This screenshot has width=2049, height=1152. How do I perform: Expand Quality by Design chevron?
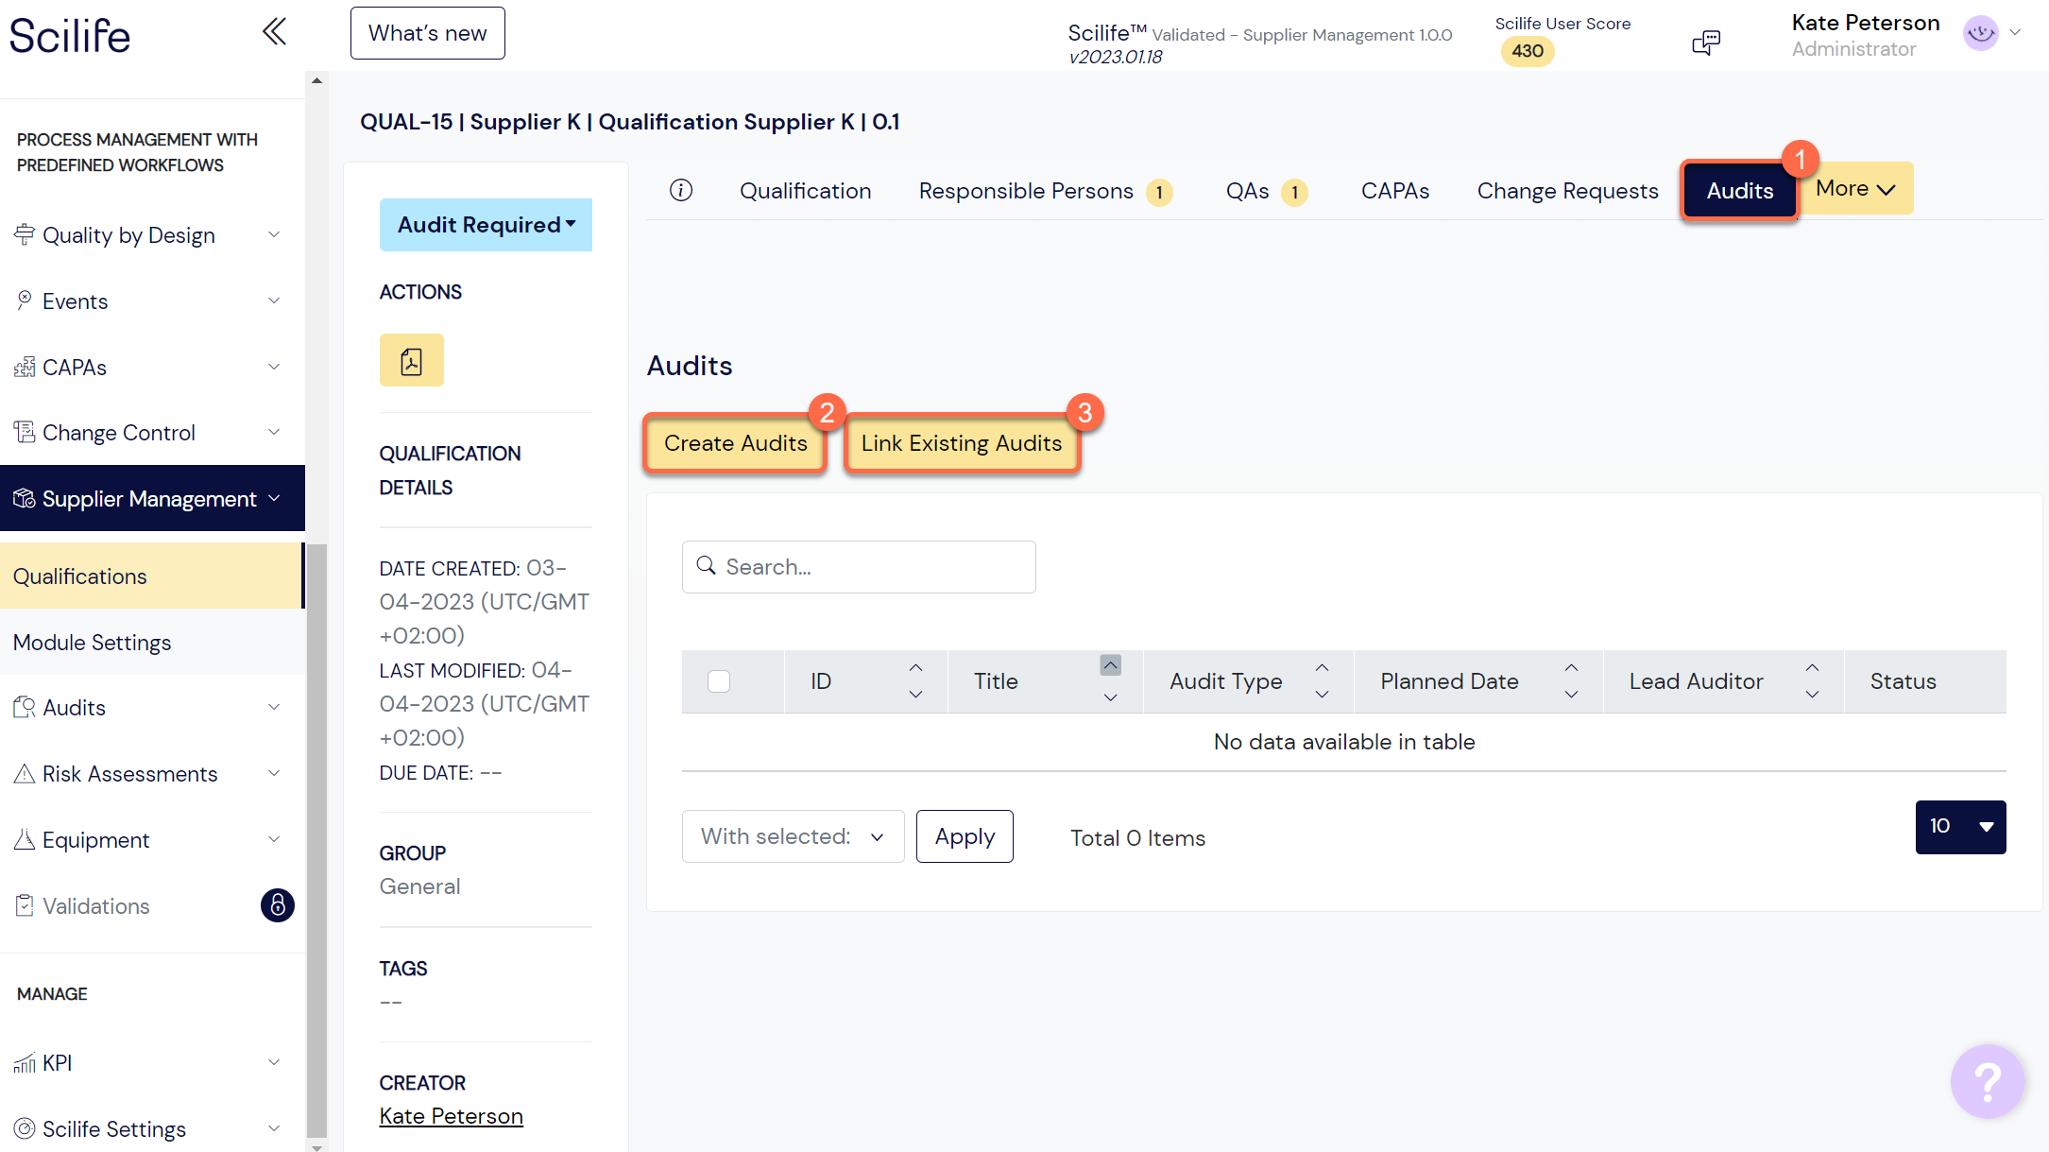click(274, 234)
